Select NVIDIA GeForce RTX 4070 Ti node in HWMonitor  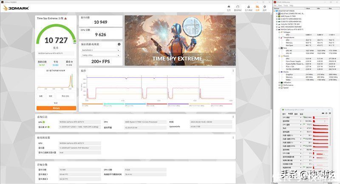(x=292, y=29)
